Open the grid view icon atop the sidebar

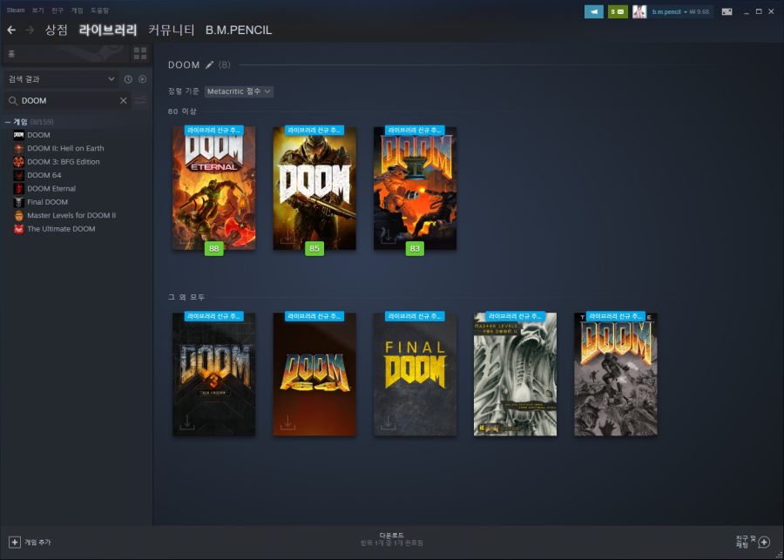click(x=138, y=53)
